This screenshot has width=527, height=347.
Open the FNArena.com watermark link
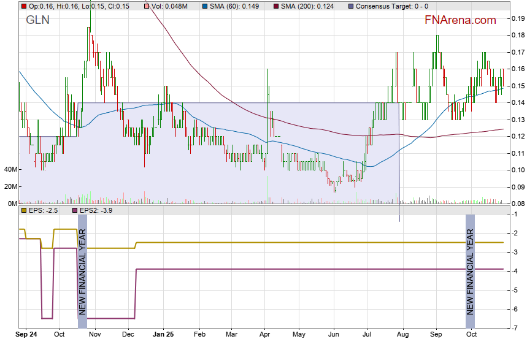pos(460,20)
